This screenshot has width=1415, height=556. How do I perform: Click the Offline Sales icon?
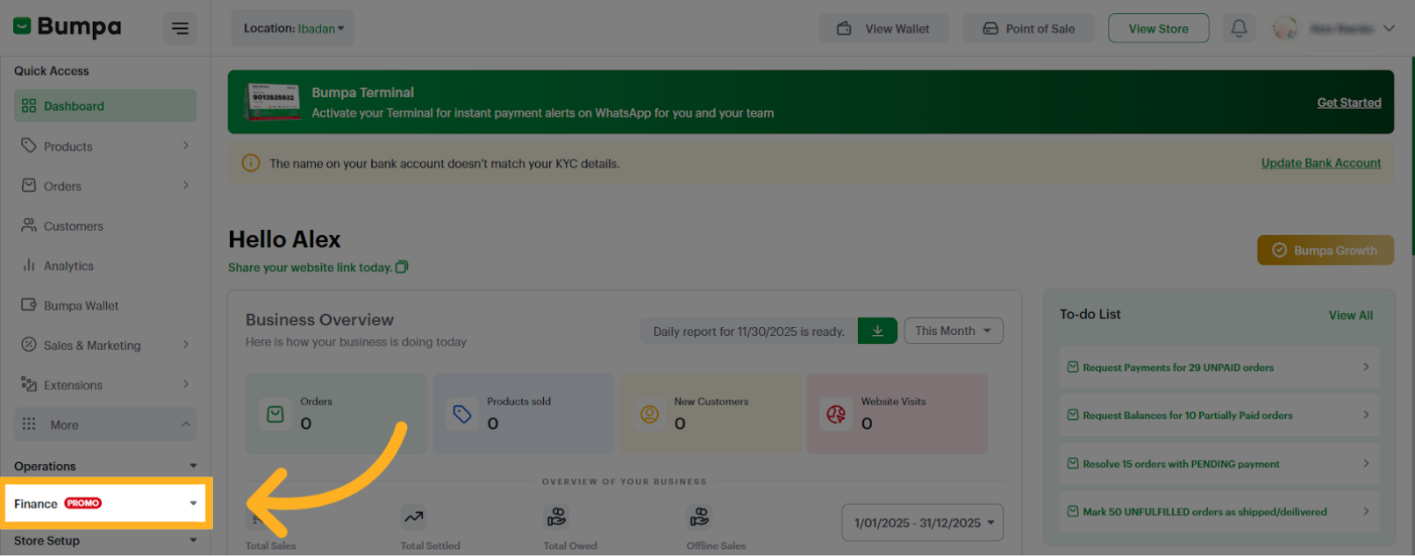point(699,517)
